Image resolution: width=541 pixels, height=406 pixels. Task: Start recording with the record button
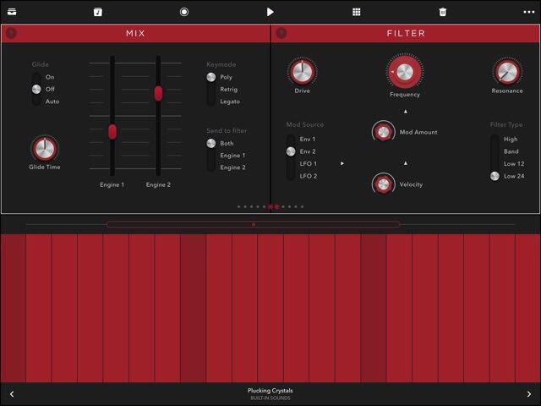point(184,12)
